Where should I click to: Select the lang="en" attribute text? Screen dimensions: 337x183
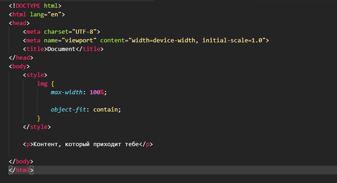pos(46,15)
